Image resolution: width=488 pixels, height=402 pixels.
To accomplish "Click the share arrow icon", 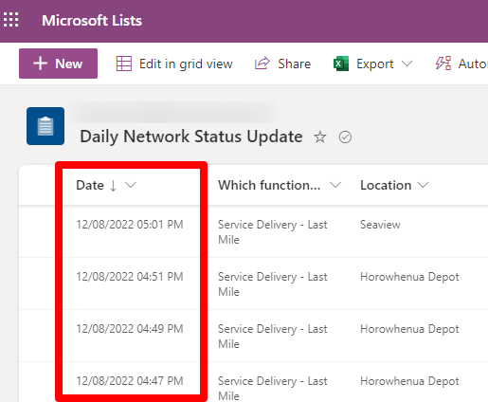I will (x=262, y=64).
